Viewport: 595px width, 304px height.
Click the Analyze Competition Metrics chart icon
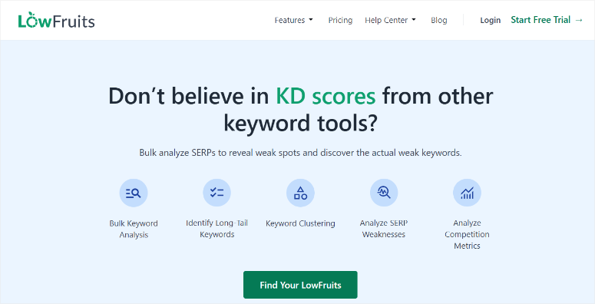(467, 193)
